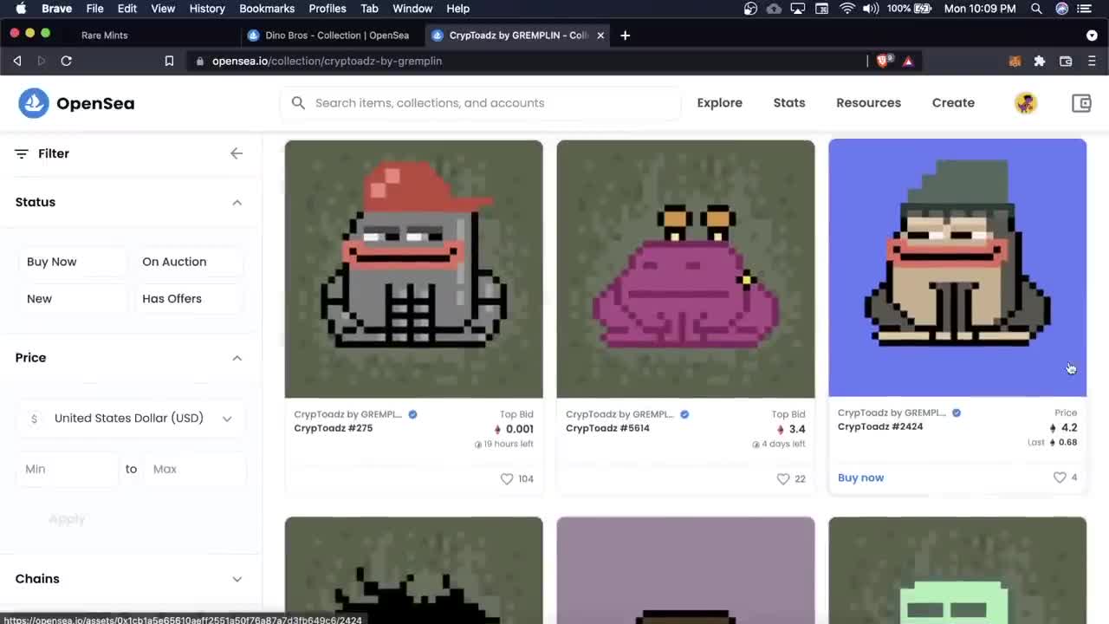This screenshot has width=1109, height=624.
Task: Open CrypToadz #2424 title link
Action: pyautogui.click(x=880, y=426)
